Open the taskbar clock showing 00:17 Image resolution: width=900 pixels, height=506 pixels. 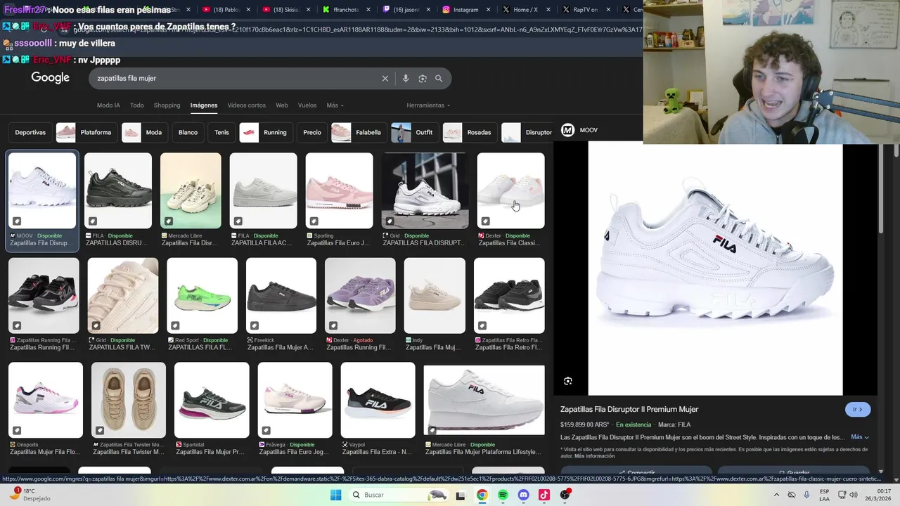tap(878, 495)
